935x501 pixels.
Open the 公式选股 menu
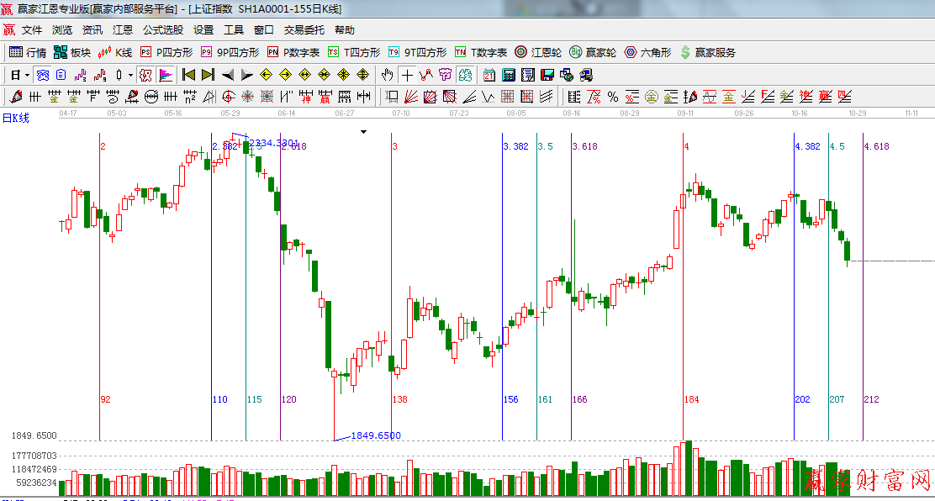tap(162, 30)
